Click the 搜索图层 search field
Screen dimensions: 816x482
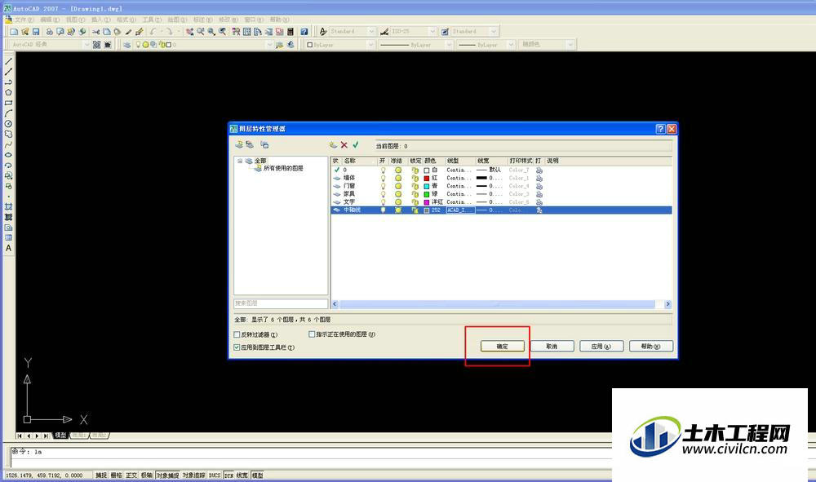coord(281,303)
